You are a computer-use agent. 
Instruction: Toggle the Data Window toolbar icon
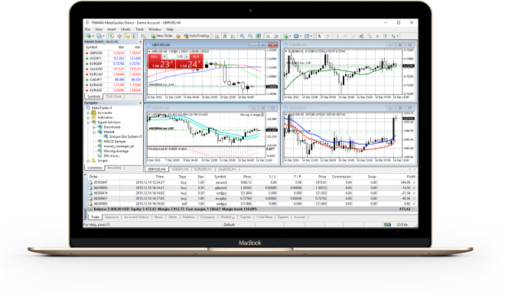[119, 36]
